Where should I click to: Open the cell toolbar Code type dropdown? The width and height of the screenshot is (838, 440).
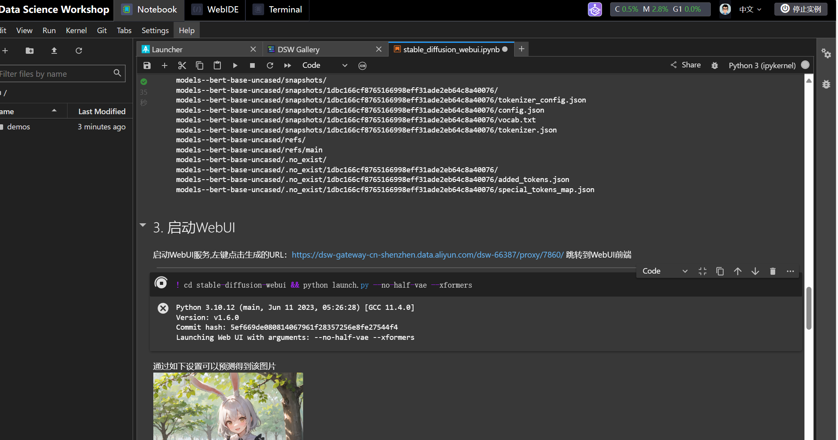pyautogui.click(x=665, y=271)
